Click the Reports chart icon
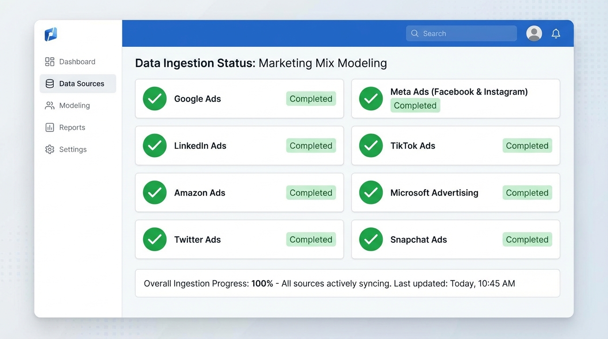This screenshot has width=608, height=339. (x=49, y=128)
